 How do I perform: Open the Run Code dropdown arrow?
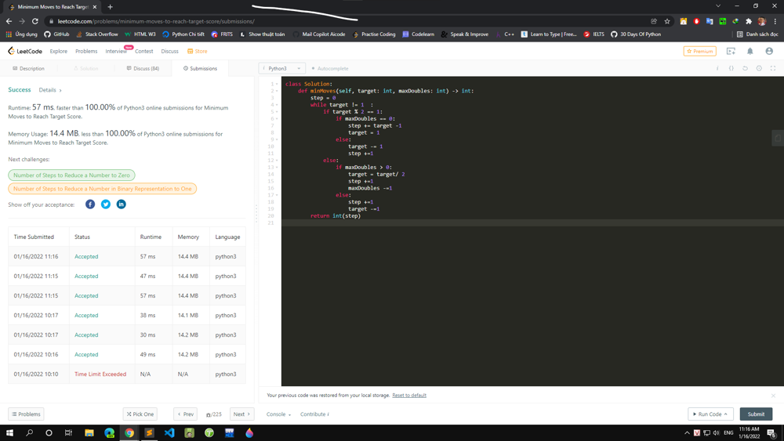726,414
